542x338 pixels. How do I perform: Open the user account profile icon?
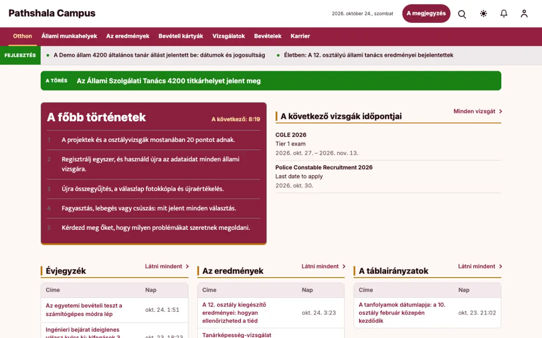pyautogui.click(x=524, y=14)
